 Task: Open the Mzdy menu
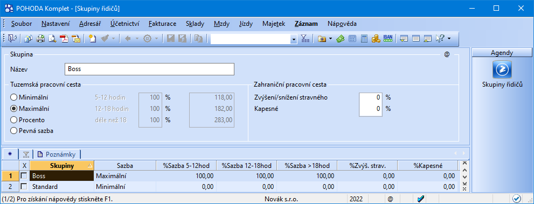coord(221,24)
